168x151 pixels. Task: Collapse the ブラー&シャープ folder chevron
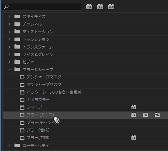10,69
